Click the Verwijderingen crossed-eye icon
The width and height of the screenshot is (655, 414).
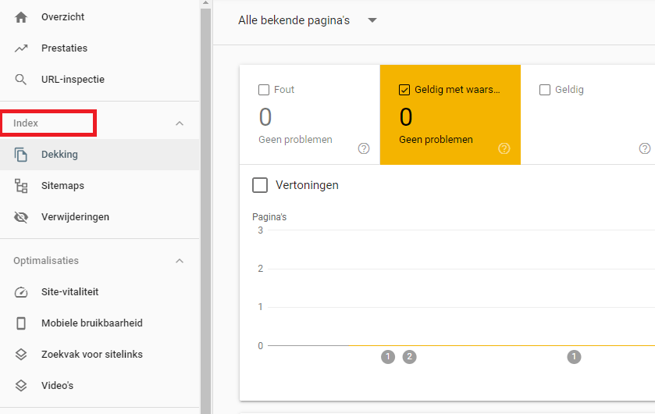(x=21, y=217)
